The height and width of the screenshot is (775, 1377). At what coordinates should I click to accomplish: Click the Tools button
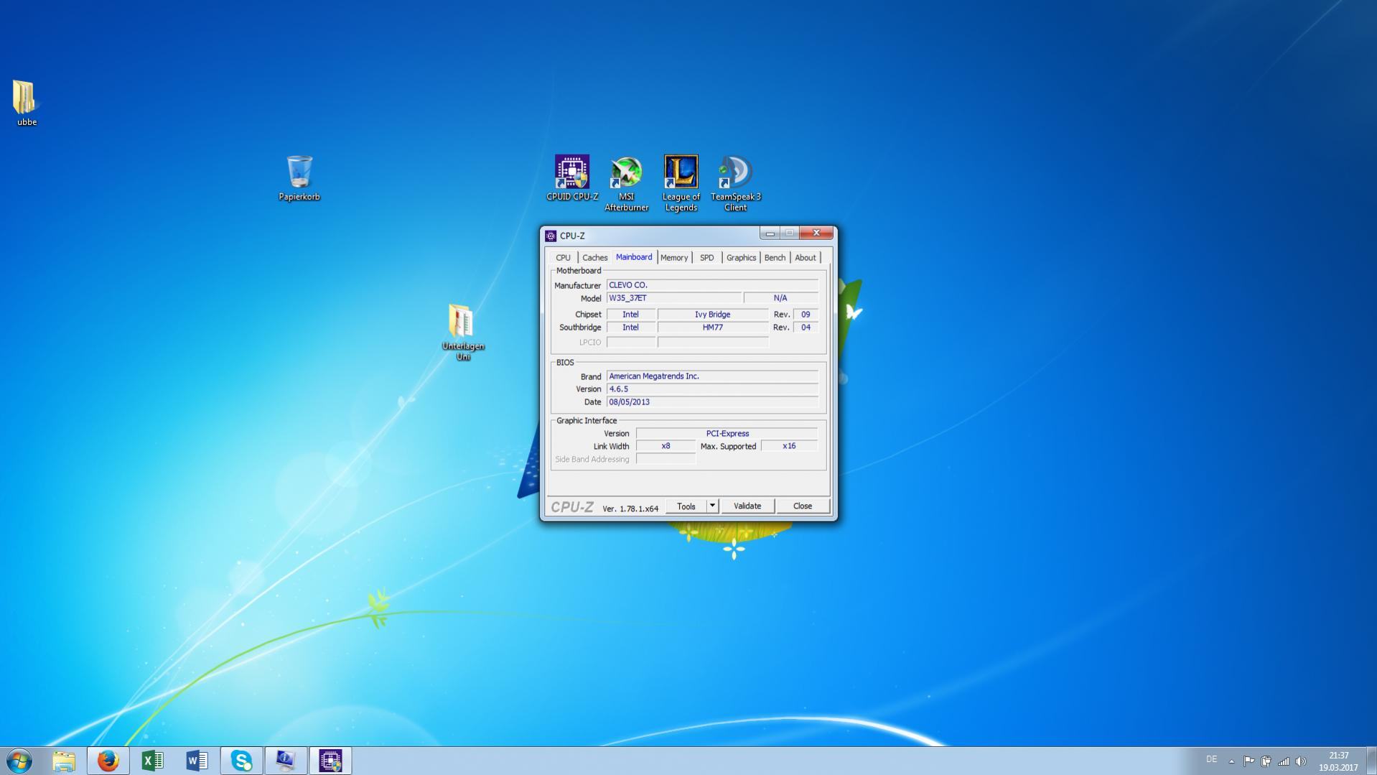[686, 506]
